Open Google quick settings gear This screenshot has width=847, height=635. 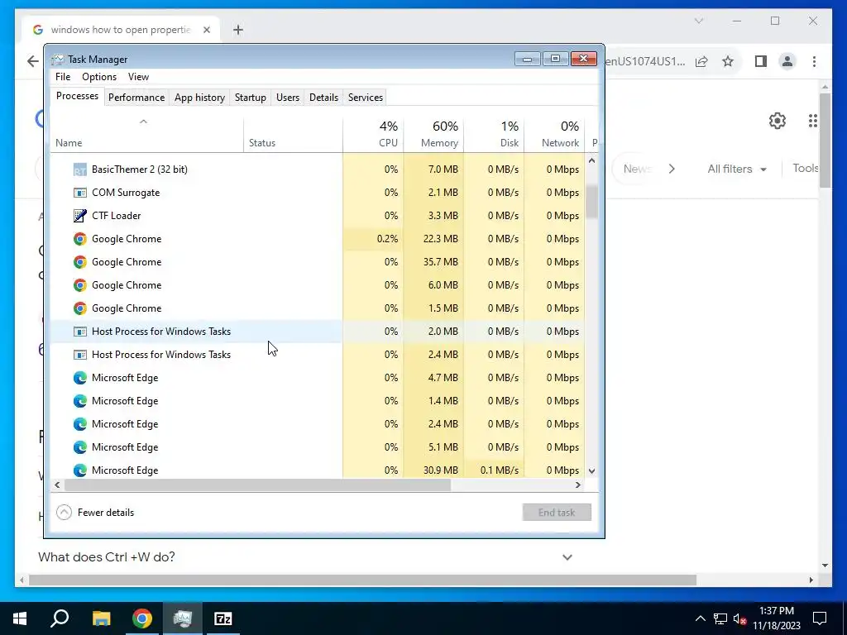click(x=778, y=121)
